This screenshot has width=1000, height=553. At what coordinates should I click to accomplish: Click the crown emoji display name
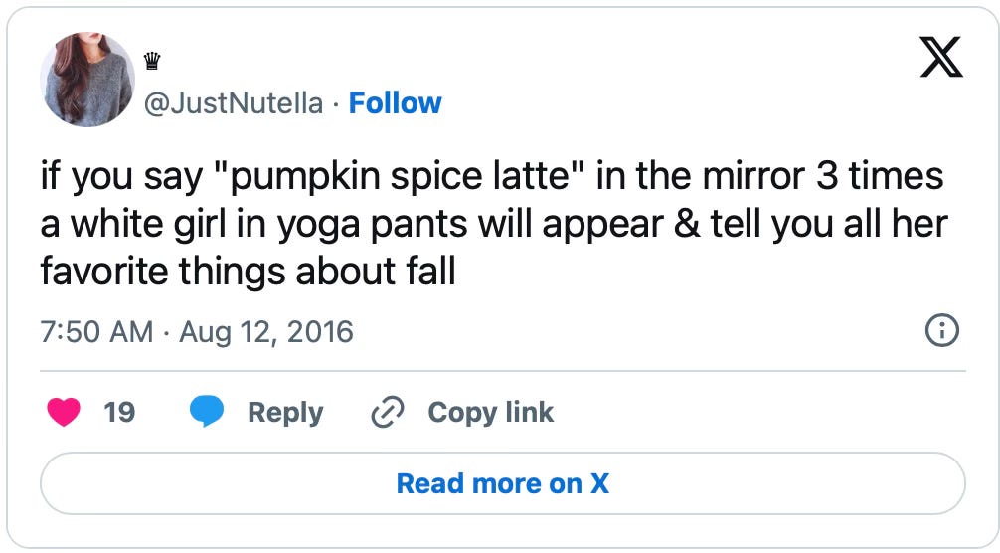(151, 62)
